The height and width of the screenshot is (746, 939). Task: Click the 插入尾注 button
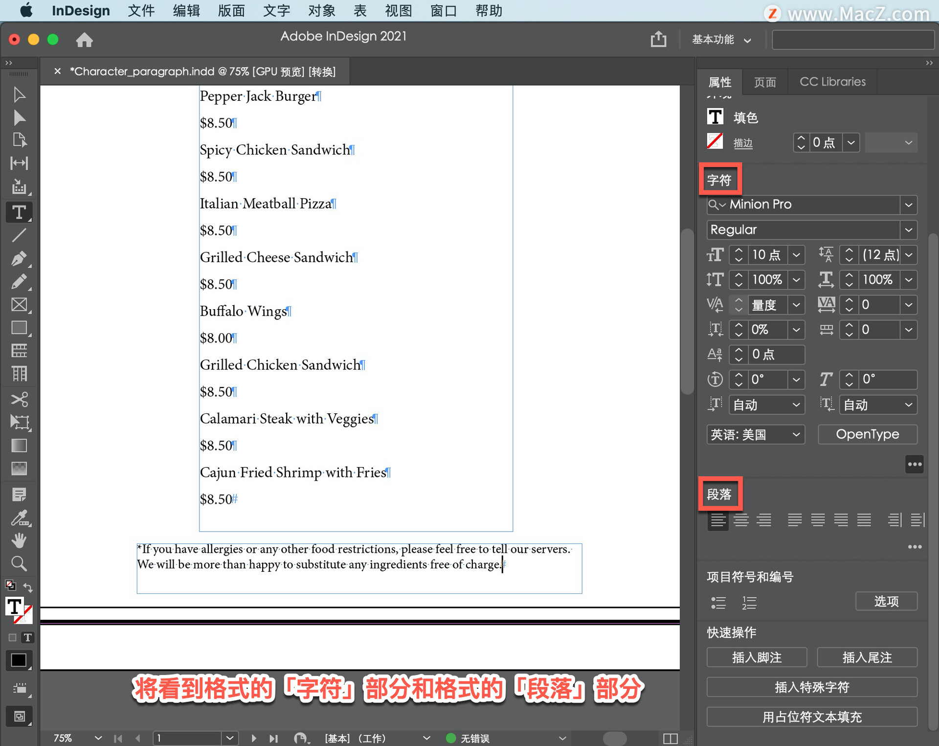pyautogui.click(x=867, y=657)
